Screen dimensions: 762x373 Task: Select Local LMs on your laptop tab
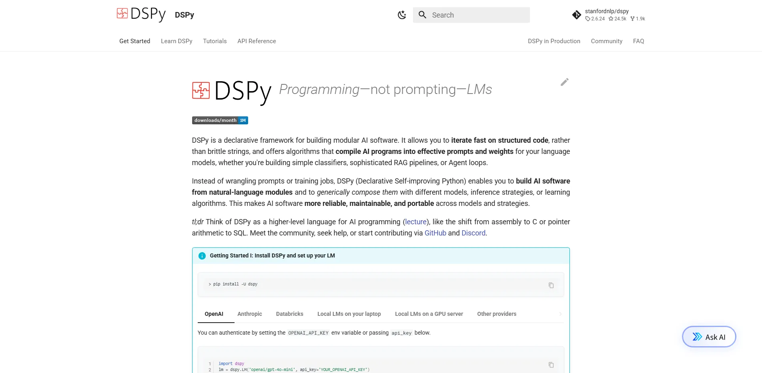click(349, 314)
